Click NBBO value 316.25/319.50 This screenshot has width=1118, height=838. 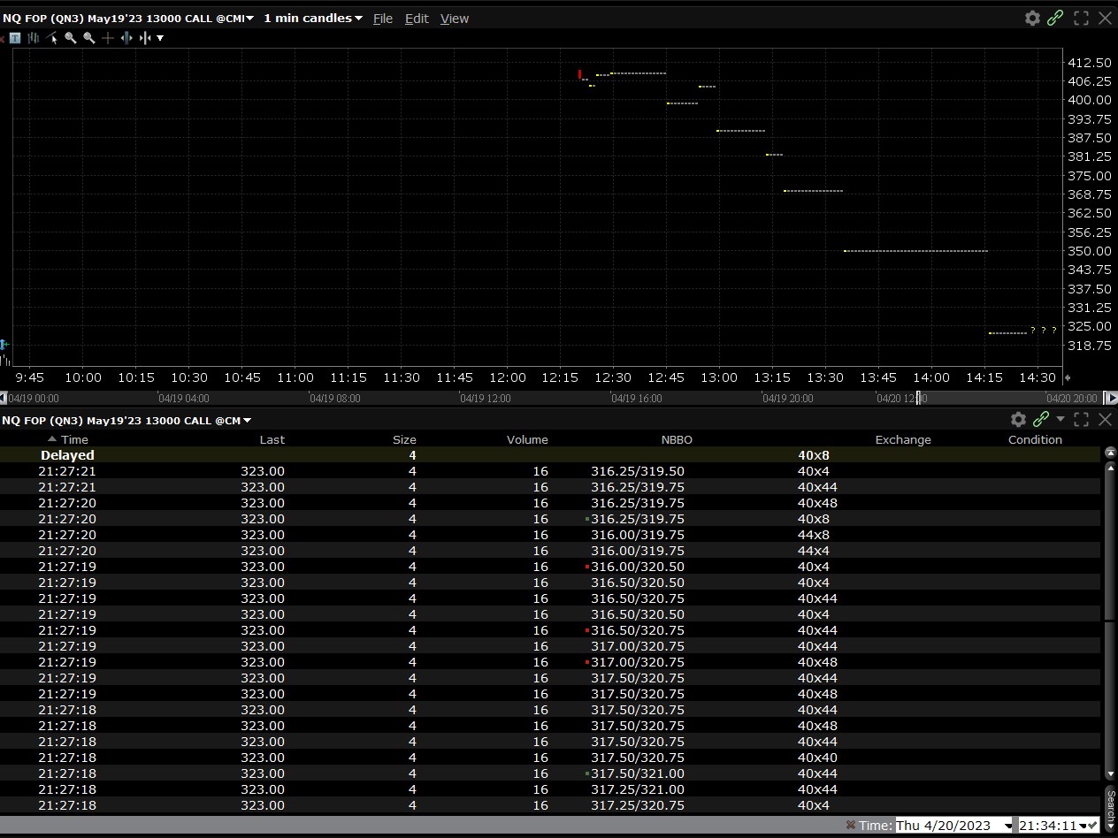[x=637, y=471]
